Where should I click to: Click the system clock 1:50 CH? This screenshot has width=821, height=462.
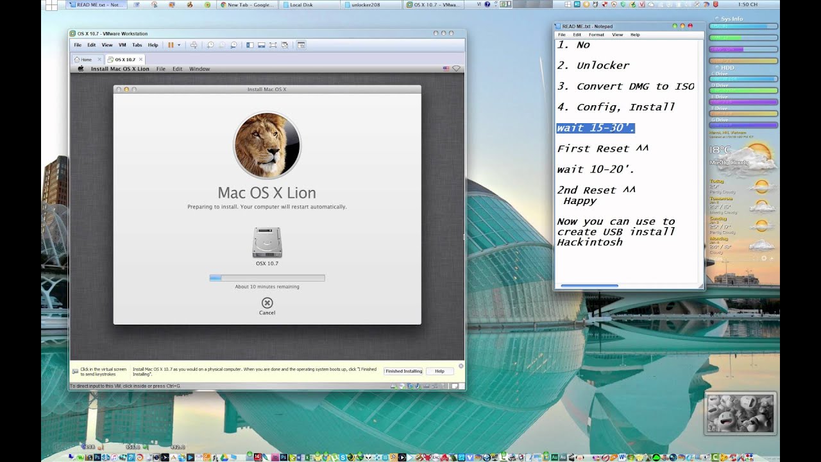(x=748, y=4)
